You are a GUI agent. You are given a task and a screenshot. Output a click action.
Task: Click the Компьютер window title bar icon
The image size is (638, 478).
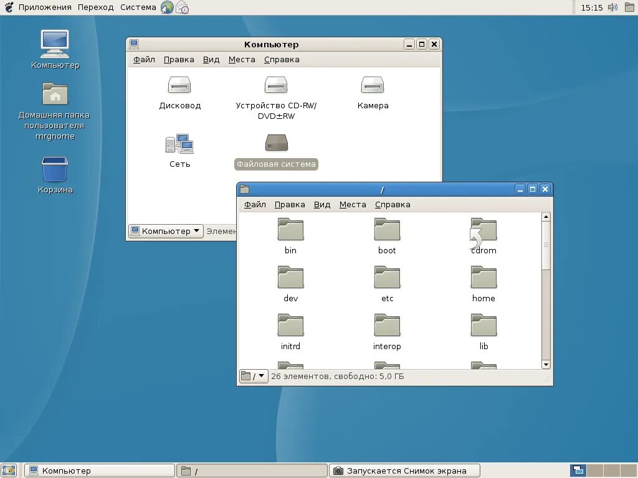pyautogui.click(x=134, y=44)
